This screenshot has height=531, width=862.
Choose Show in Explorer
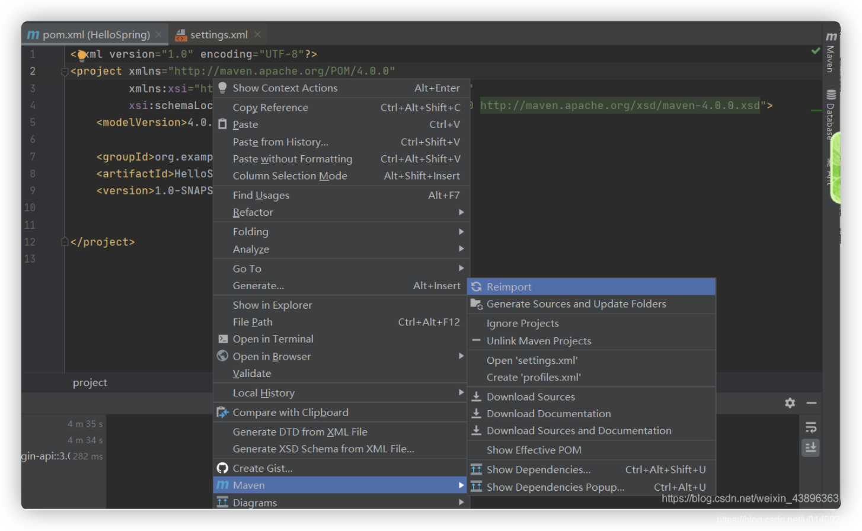coord(341,305)
